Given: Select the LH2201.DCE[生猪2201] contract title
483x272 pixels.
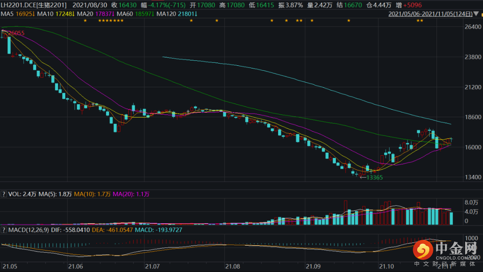Looking at the screenshot, I should point(34,5).
